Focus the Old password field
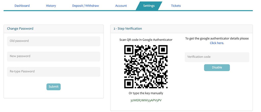The image size is (261, 112). [x=54, y=41]
